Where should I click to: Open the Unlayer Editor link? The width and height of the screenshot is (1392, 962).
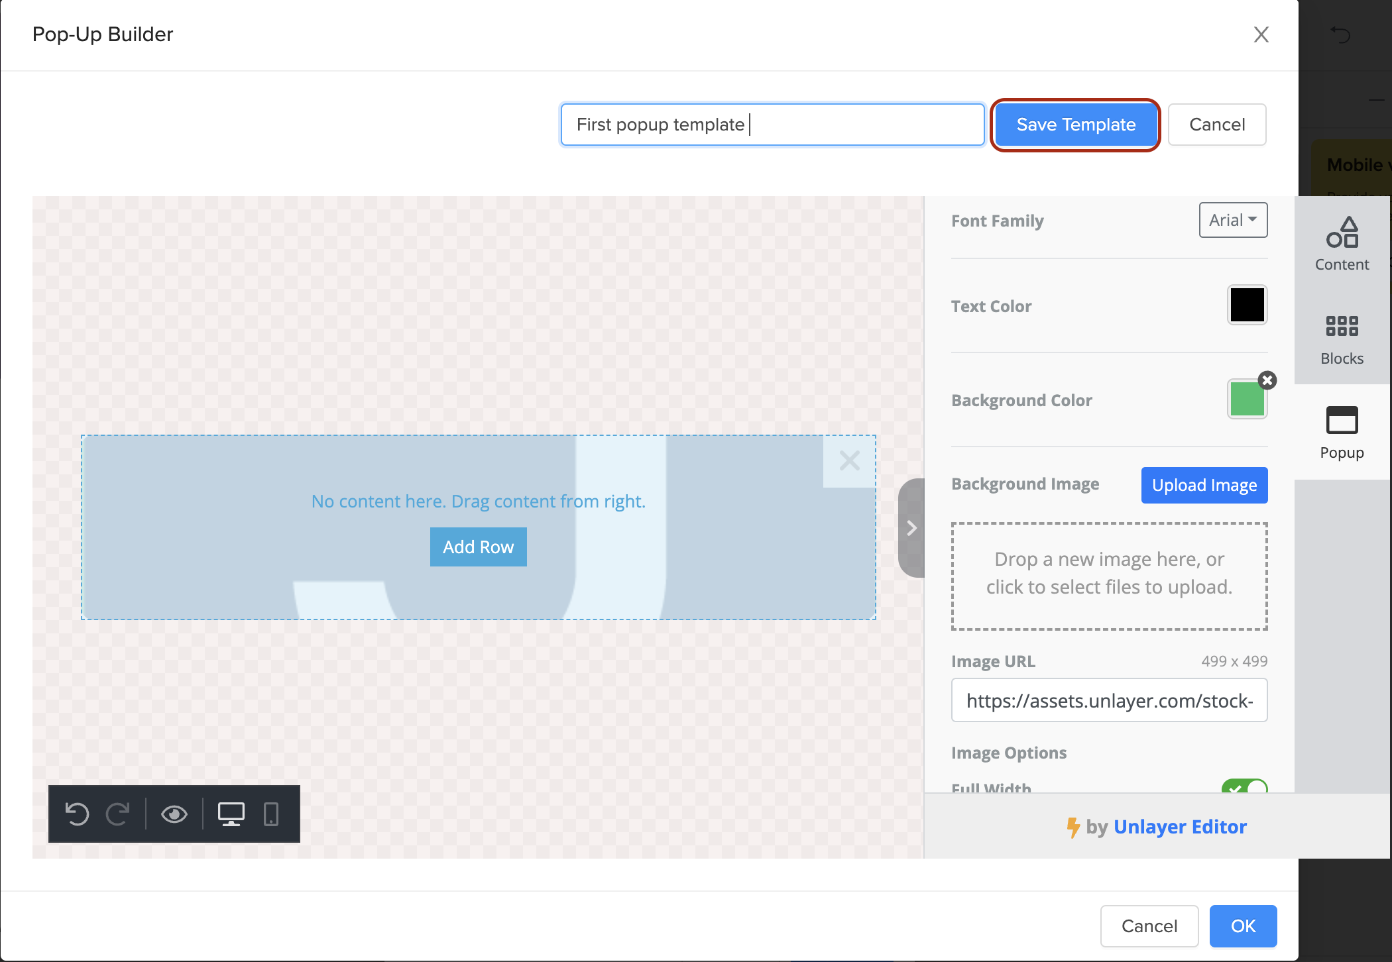pyautogui.click(x=1179, y=827)
